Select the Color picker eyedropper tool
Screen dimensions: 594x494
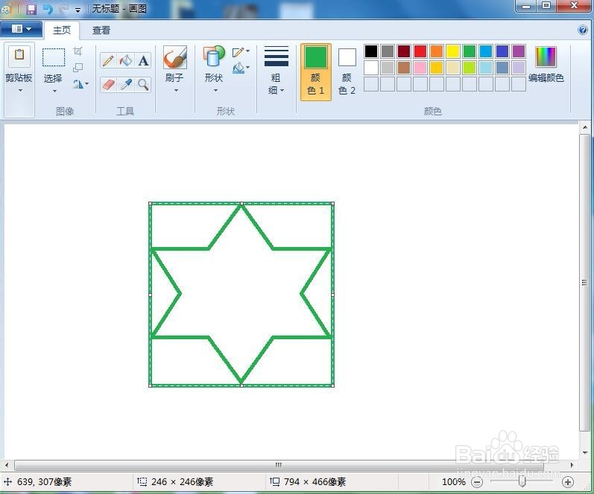click(126, 84)
